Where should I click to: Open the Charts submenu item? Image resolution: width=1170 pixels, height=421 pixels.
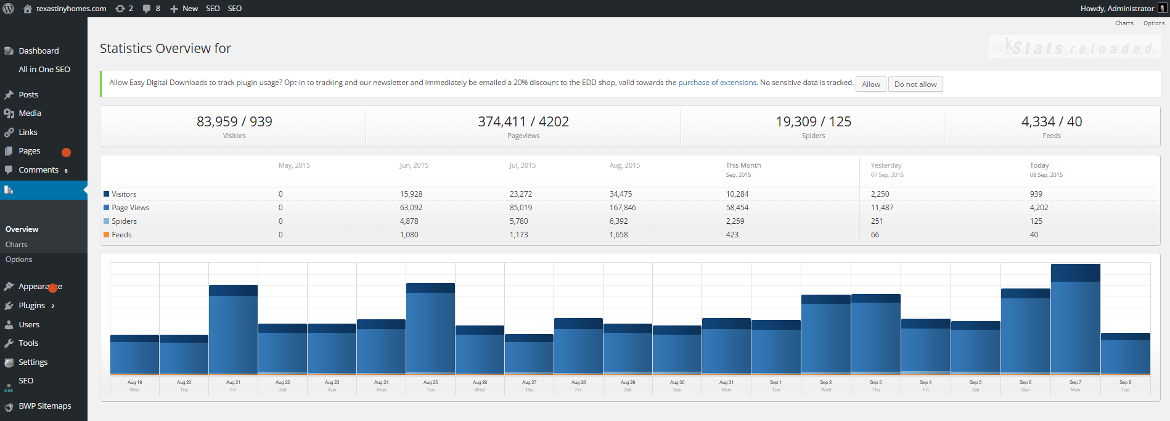[x=17, y=245]
